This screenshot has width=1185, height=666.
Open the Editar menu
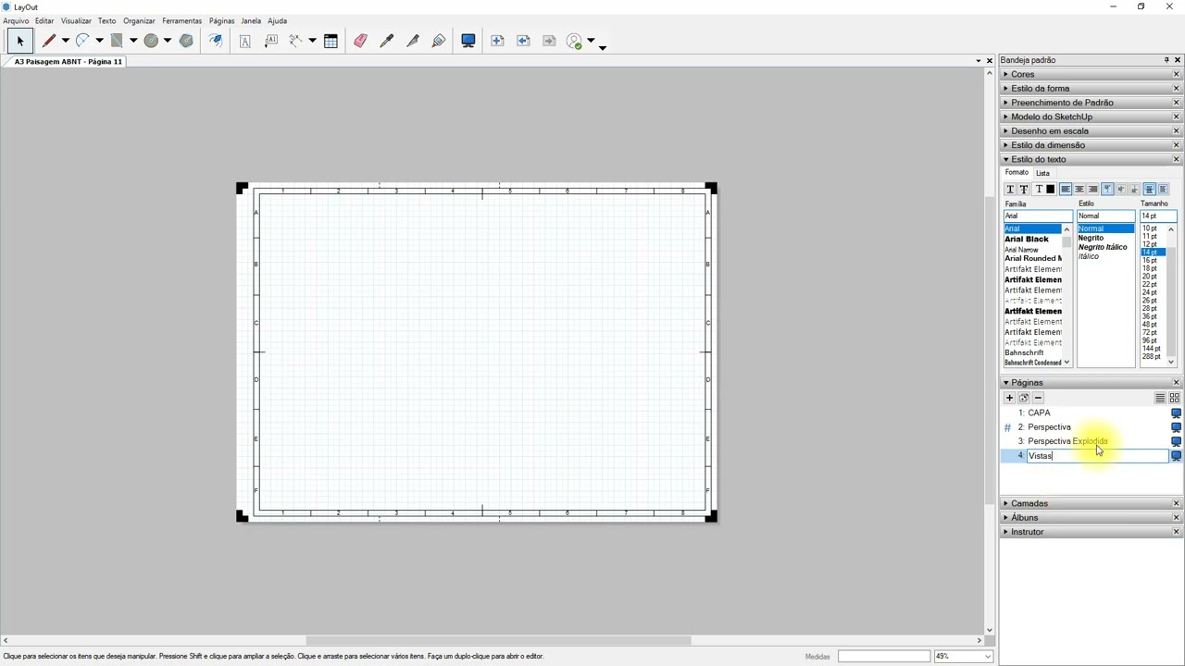44,20
